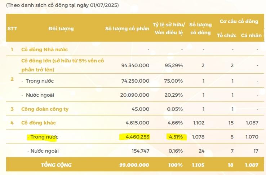Click the shareholder list date caption text
This screenshot has width=266, height=175.
62,6
